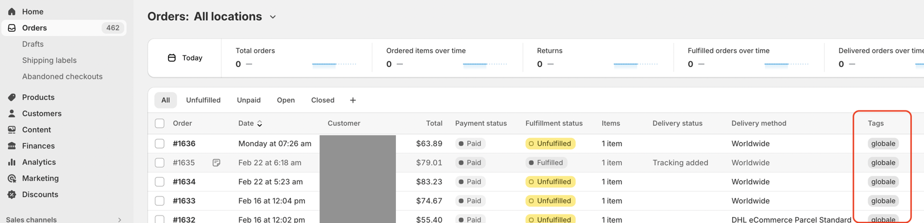The height and width of the screenshot is (223, 924).
Task: Open the Ordered items over time card
Action: pyautogui.click(x=448, y=58)
